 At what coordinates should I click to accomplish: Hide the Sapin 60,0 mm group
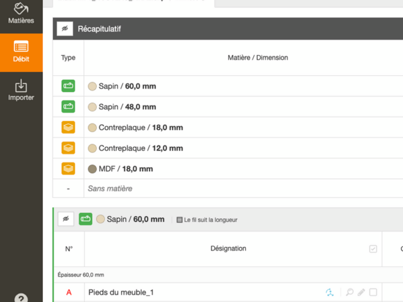tap(65, 219)
